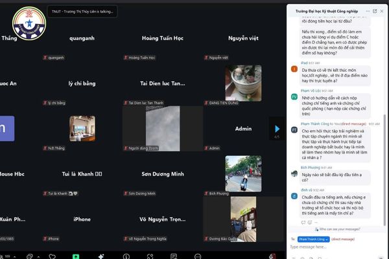Add emoji reaction to đinh vũ's message
This screenshot has width=389, height=259.
coord(310,222)
